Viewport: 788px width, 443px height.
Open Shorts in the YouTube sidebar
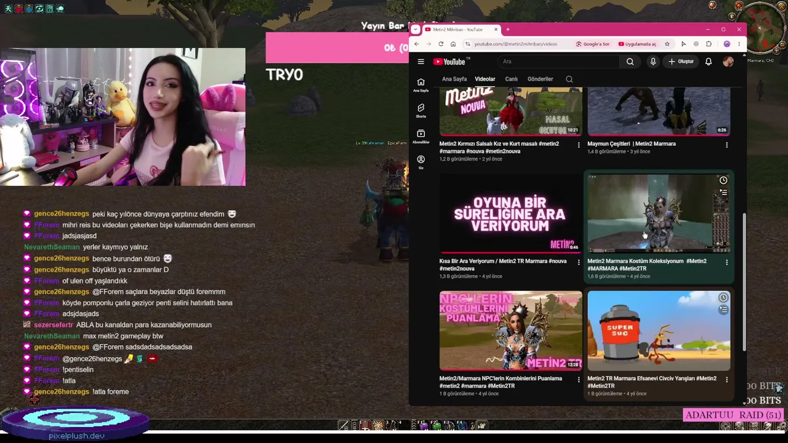[x=421, y=111]
